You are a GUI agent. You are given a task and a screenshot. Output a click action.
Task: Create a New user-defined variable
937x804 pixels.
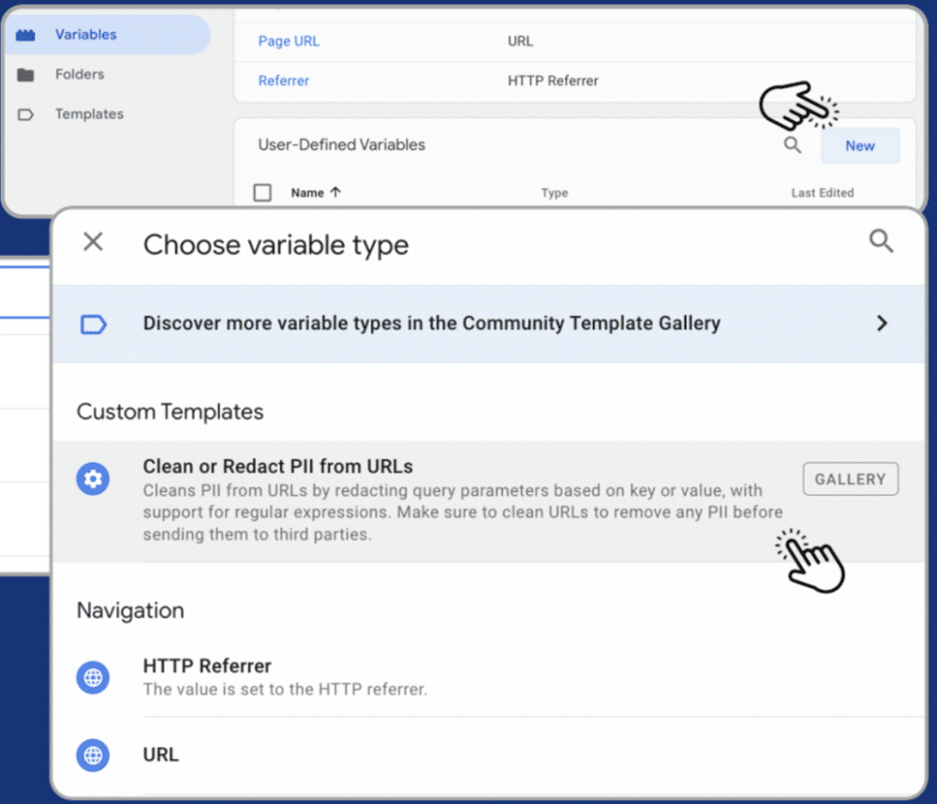click(x=860, y=146)
